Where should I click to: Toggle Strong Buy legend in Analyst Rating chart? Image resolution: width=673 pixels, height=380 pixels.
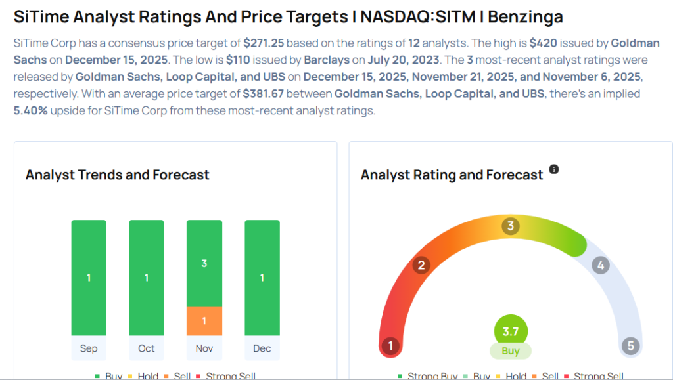point(431,376)
